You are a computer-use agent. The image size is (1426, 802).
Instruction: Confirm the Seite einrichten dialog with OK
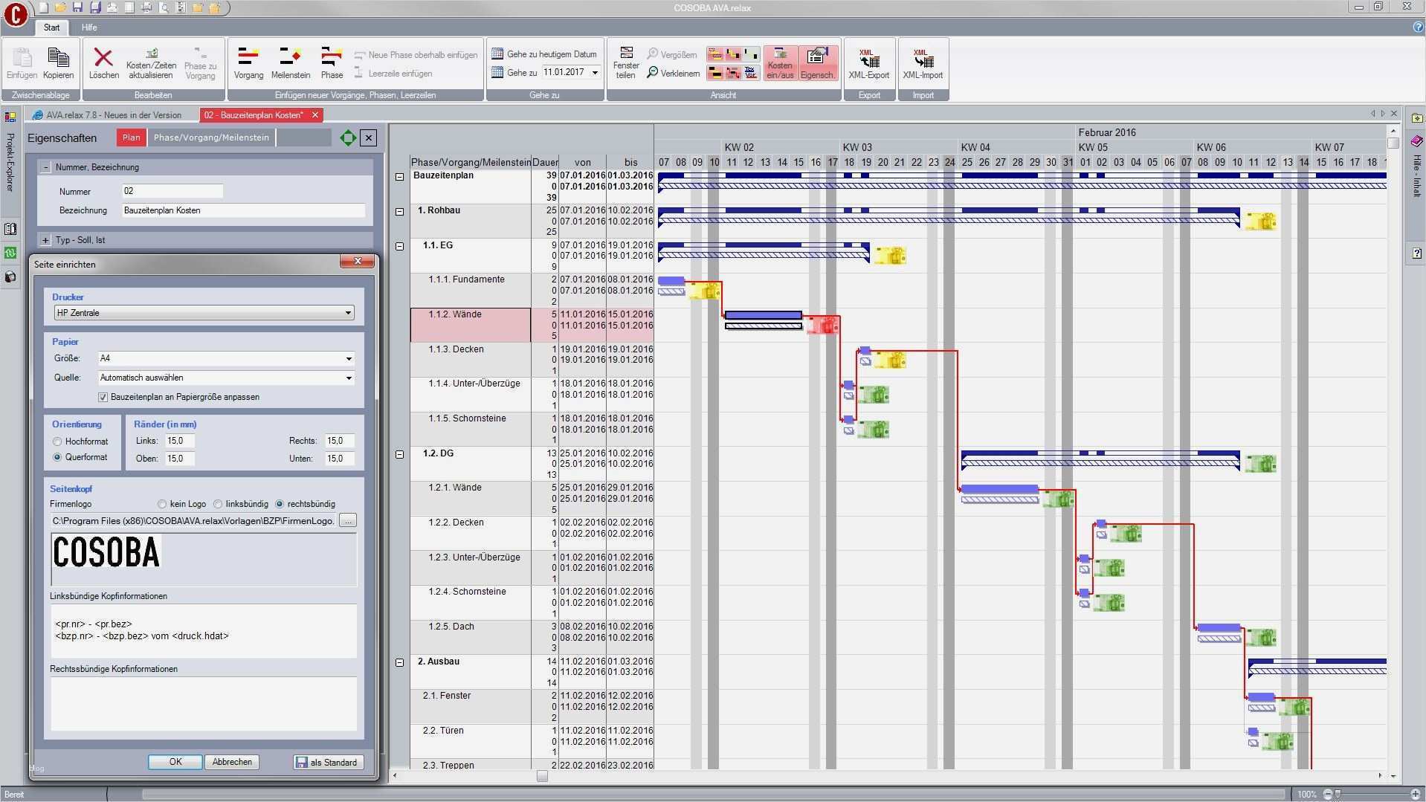coord(174,761)
